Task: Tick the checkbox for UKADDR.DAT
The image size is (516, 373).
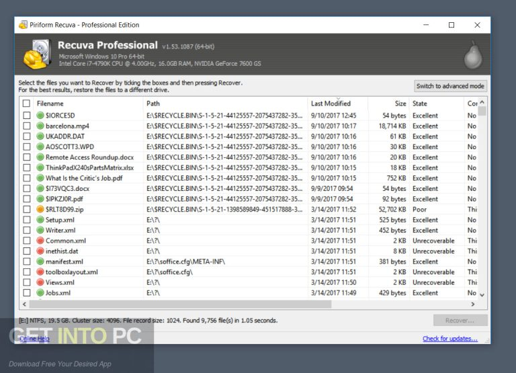Action: pyautogui.click(x=26, y=136)
